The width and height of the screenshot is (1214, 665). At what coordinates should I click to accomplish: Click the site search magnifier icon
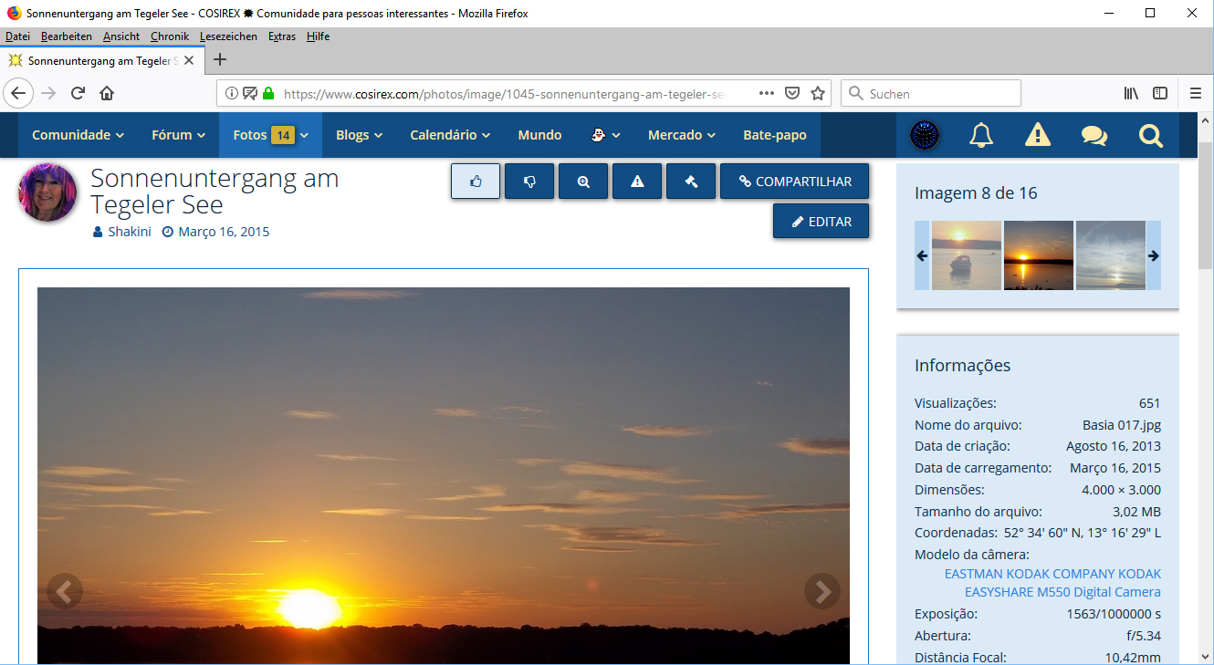coord(1151,135)
